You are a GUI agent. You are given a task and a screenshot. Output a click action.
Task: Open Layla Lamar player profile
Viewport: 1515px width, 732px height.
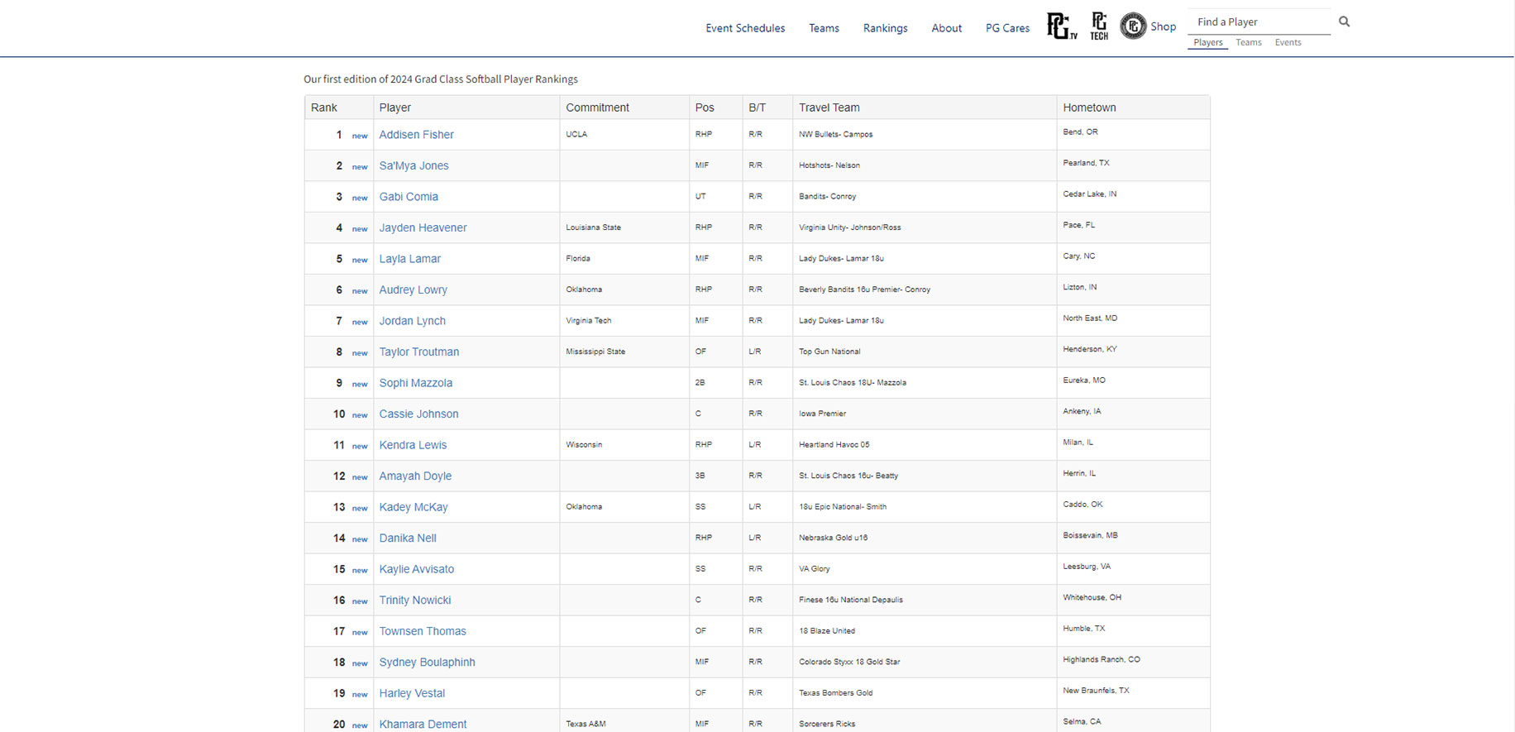409,258
